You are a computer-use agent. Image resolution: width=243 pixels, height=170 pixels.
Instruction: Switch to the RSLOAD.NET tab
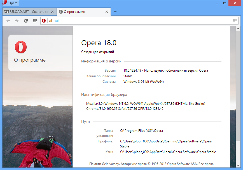tap(29, 12)
